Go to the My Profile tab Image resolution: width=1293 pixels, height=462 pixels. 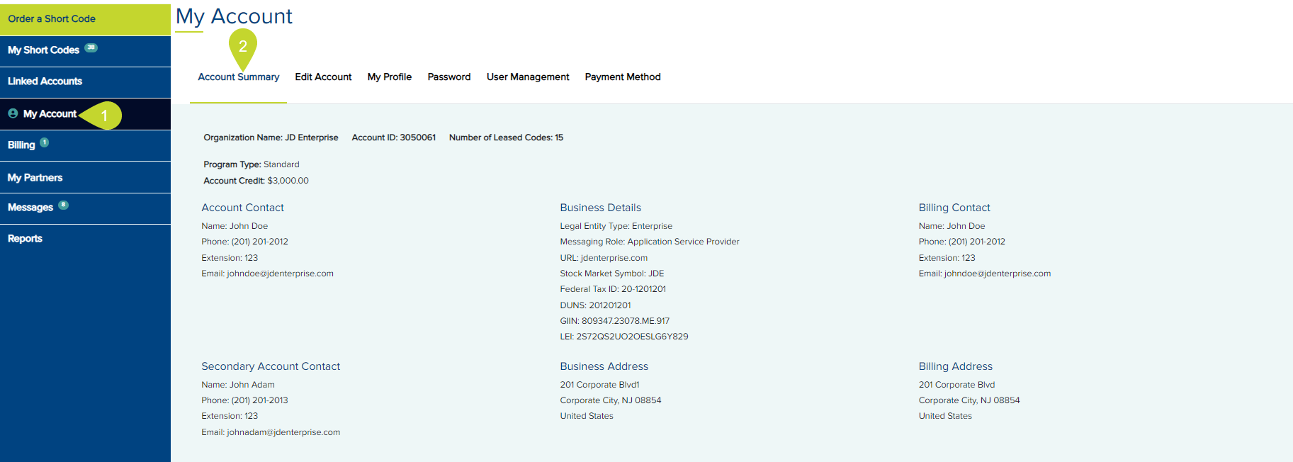(x=389, y=77)
